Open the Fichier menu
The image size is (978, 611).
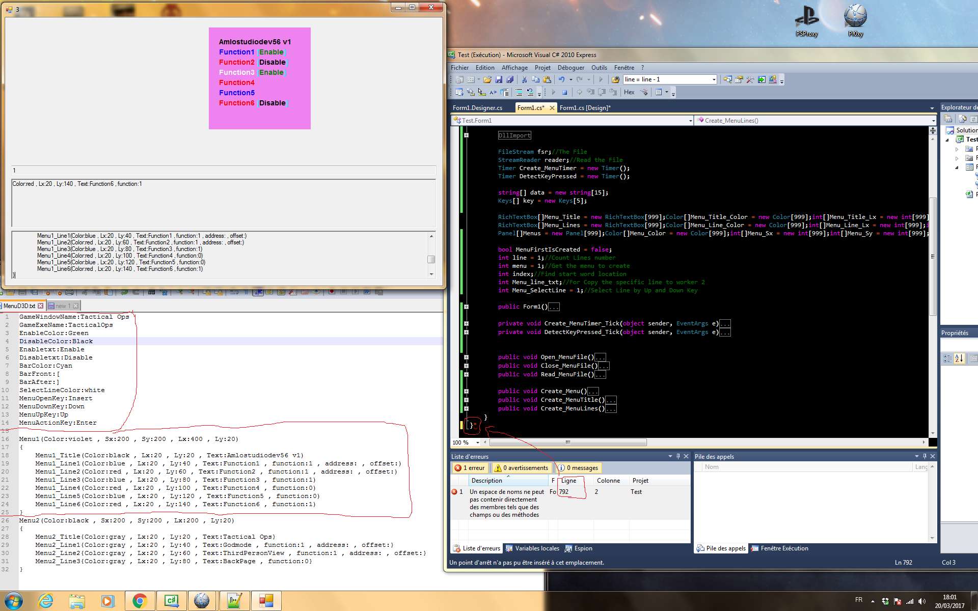[x=459, y=68]
